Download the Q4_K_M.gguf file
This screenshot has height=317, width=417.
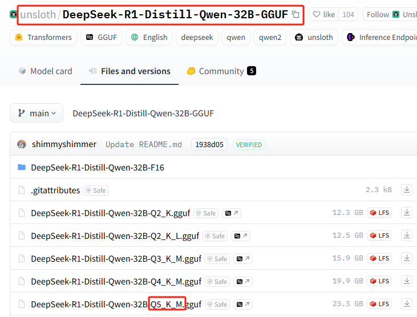click(407, 281)
